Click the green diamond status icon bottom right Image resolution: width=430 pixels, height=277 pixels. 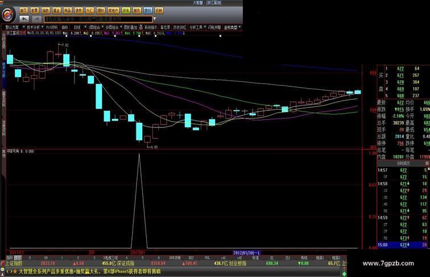(344, 274)
